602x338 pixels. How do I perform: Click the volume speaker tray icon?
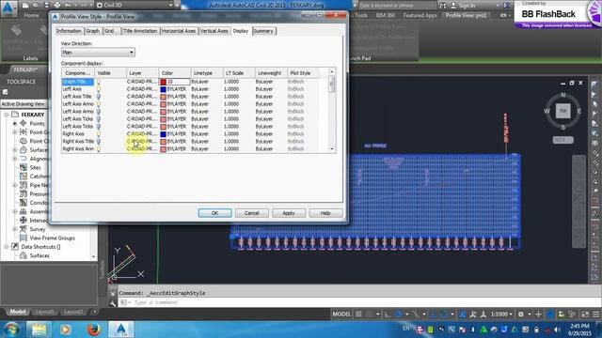pos(557,330)
